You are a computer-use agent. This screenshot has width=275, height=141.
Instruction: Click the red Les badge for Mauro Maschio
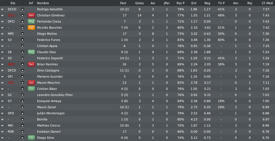(31, 83)
